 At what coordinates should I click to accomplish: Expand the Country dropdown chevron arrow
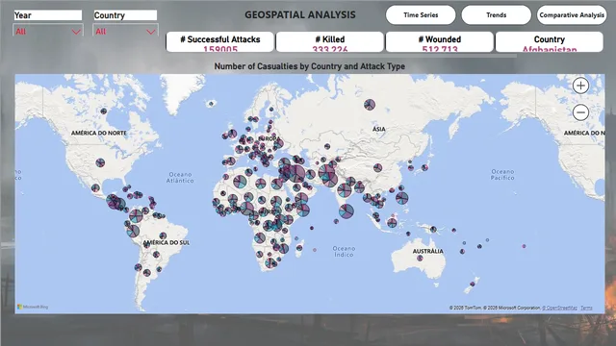(150, 32)
